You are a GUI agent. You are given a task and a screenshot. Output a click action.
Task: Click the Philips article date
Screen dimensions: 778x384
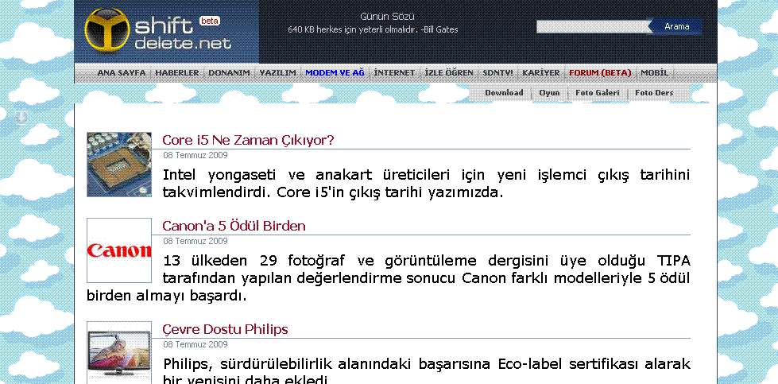195,344
